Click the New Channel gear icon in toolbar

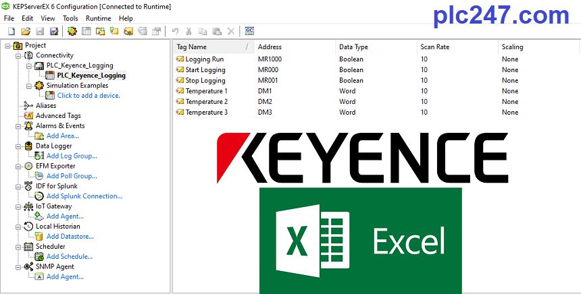point(72,31)
